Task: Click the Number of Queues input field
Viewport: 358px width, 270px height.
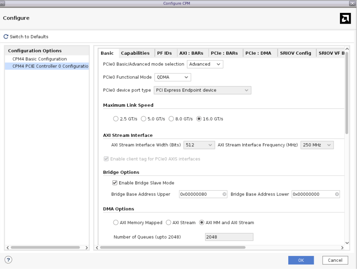Action: [x=229, y=237]
